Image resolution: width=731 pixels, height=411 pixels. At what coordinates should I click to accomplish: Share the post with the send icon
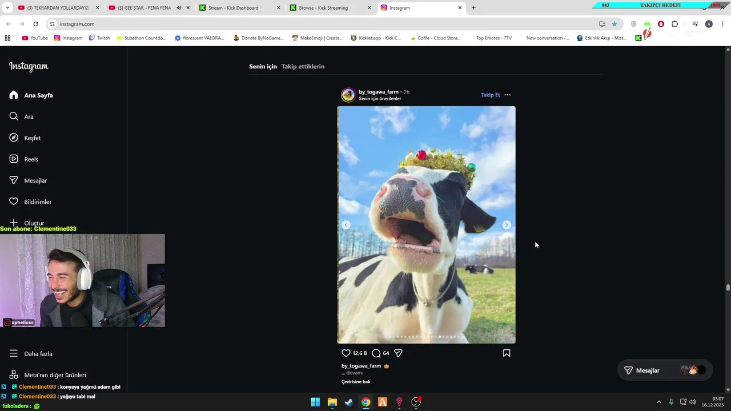coord(399,353)
